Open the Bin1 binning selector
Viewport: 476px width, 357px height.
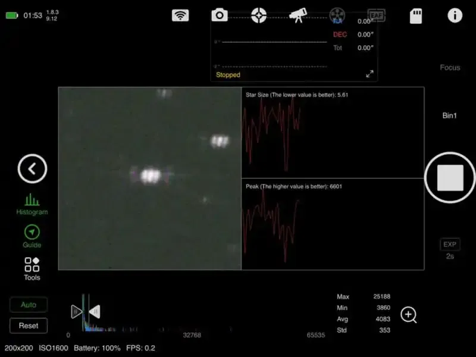click(x=450, y=116)
